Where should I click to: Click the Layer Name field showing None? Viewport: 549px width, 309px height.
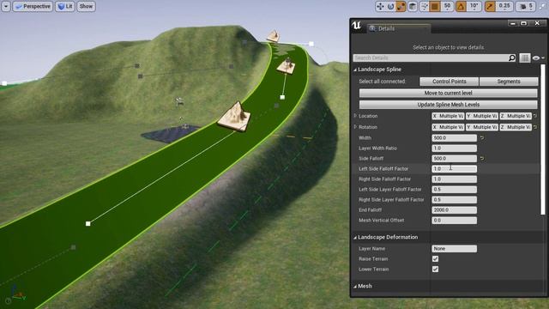pos(454,249)
